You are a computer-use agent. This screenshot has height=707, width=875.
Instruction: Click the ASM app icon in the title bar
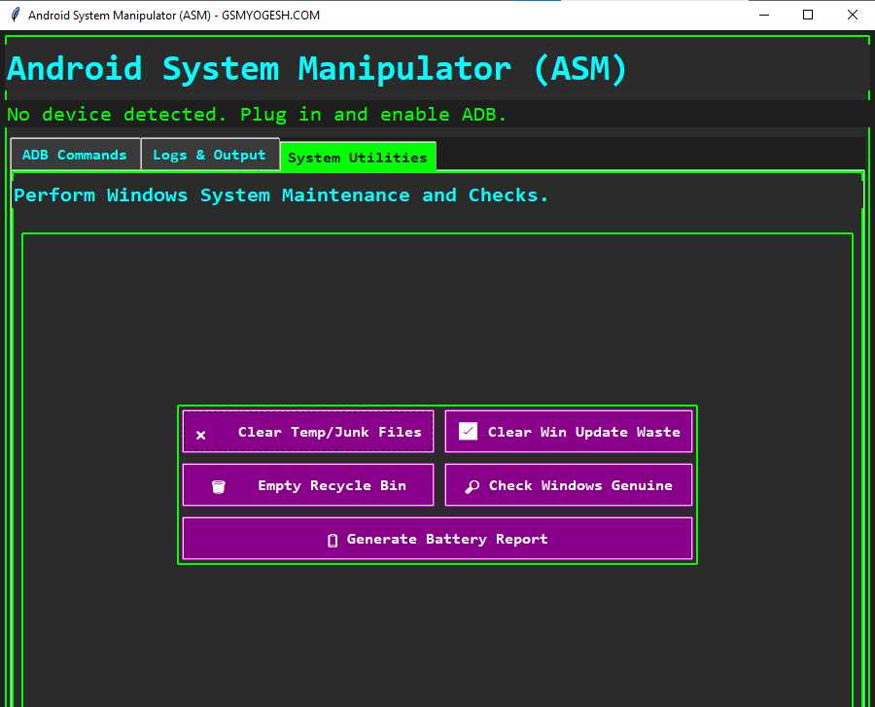(x=14, y=15)
